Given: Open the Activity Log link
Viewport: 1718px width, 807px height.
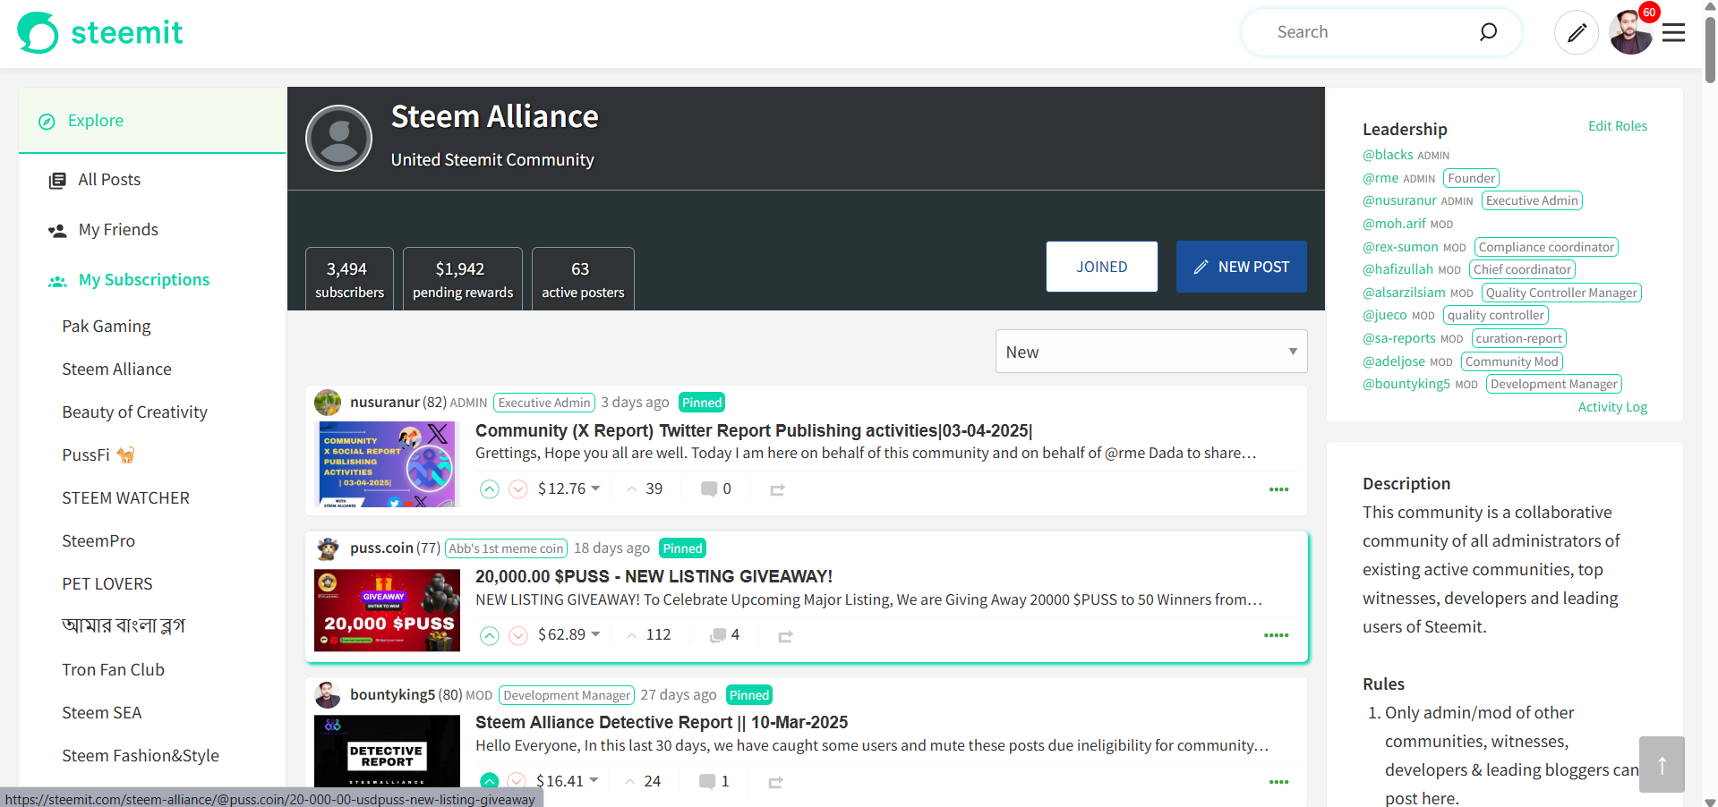Looking at the screenshot, I should (1612, 407).
